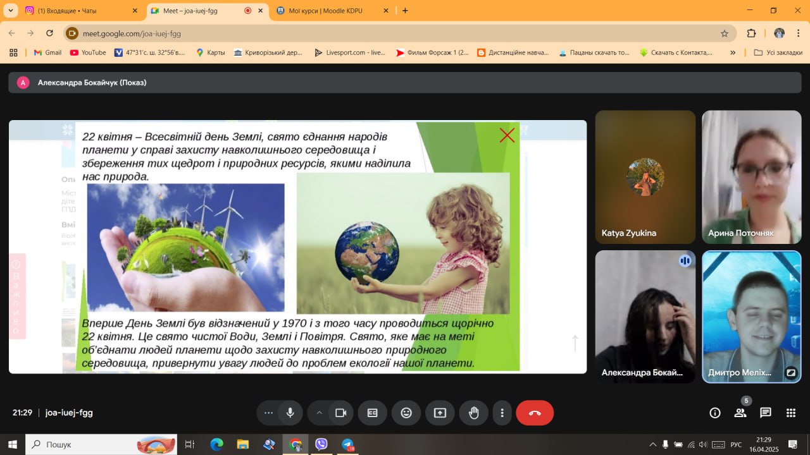
Task: Expand hidden bookmarks chevron
Action: [733, 52]
